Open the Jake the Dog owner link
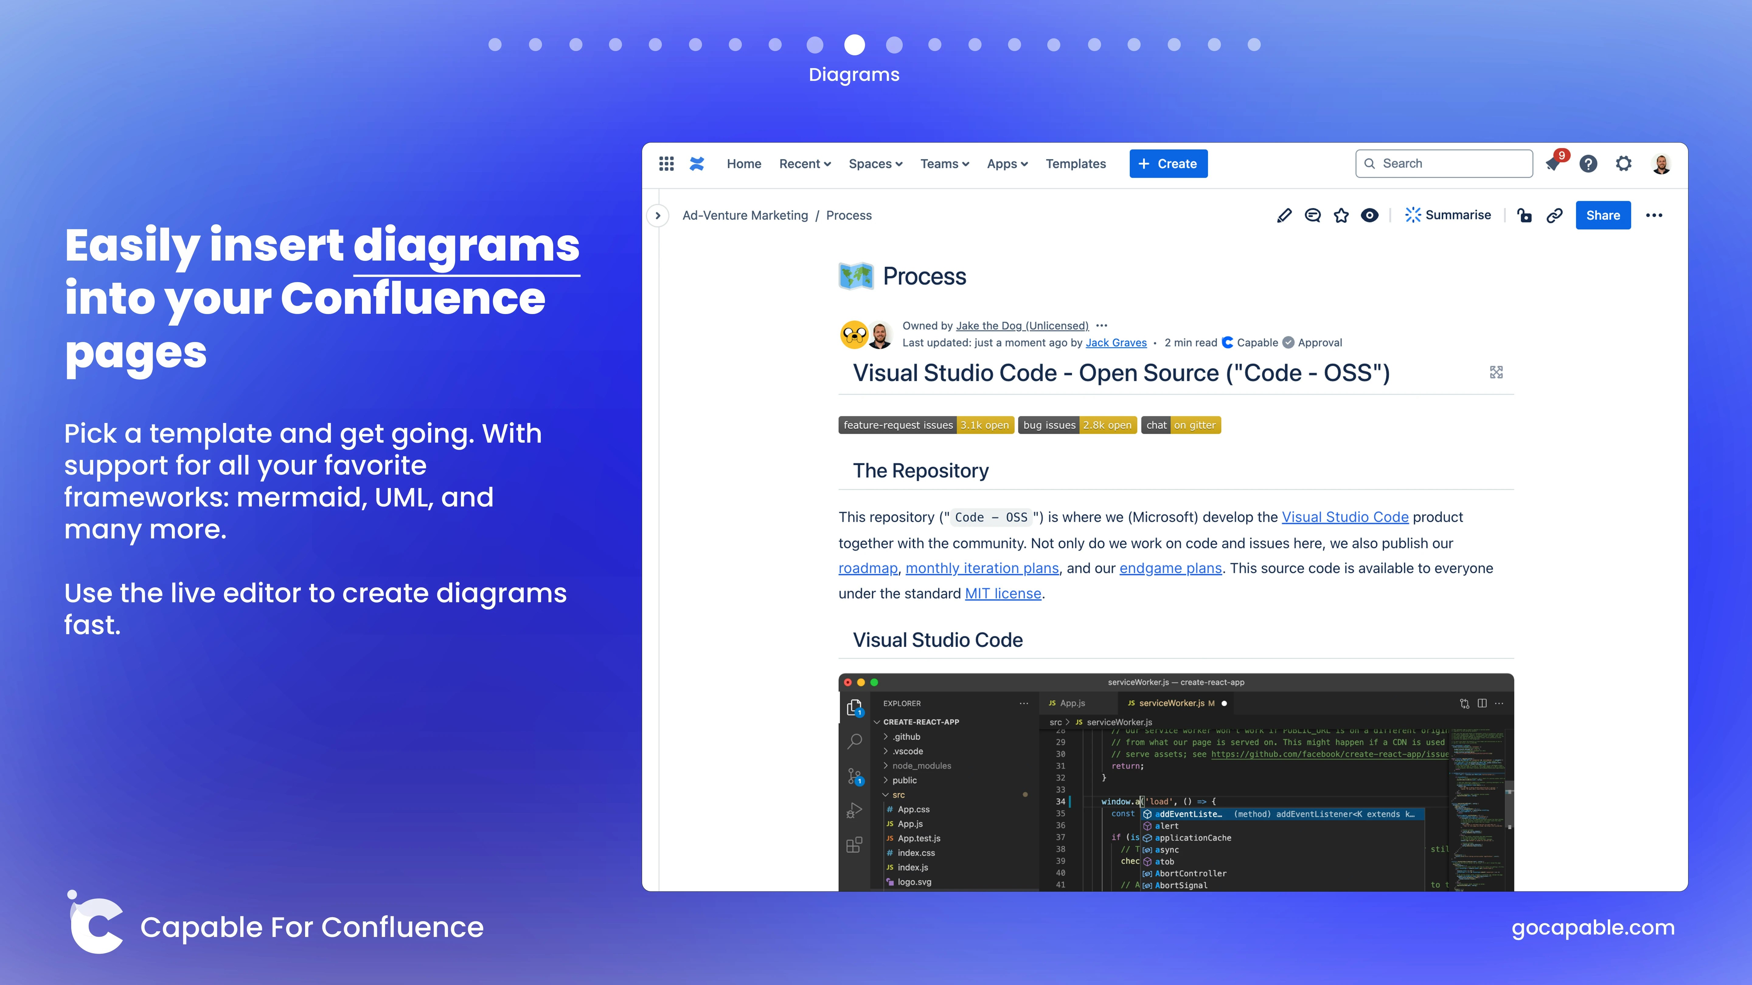This screenshot has height=985, width=1752. [1022, 326]
